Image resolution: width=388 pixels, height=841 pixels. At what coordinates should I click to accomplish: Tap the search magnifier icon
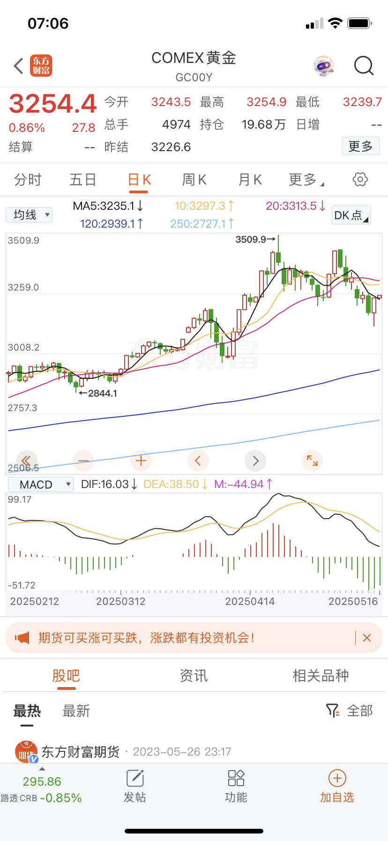[x=364, y=66]
